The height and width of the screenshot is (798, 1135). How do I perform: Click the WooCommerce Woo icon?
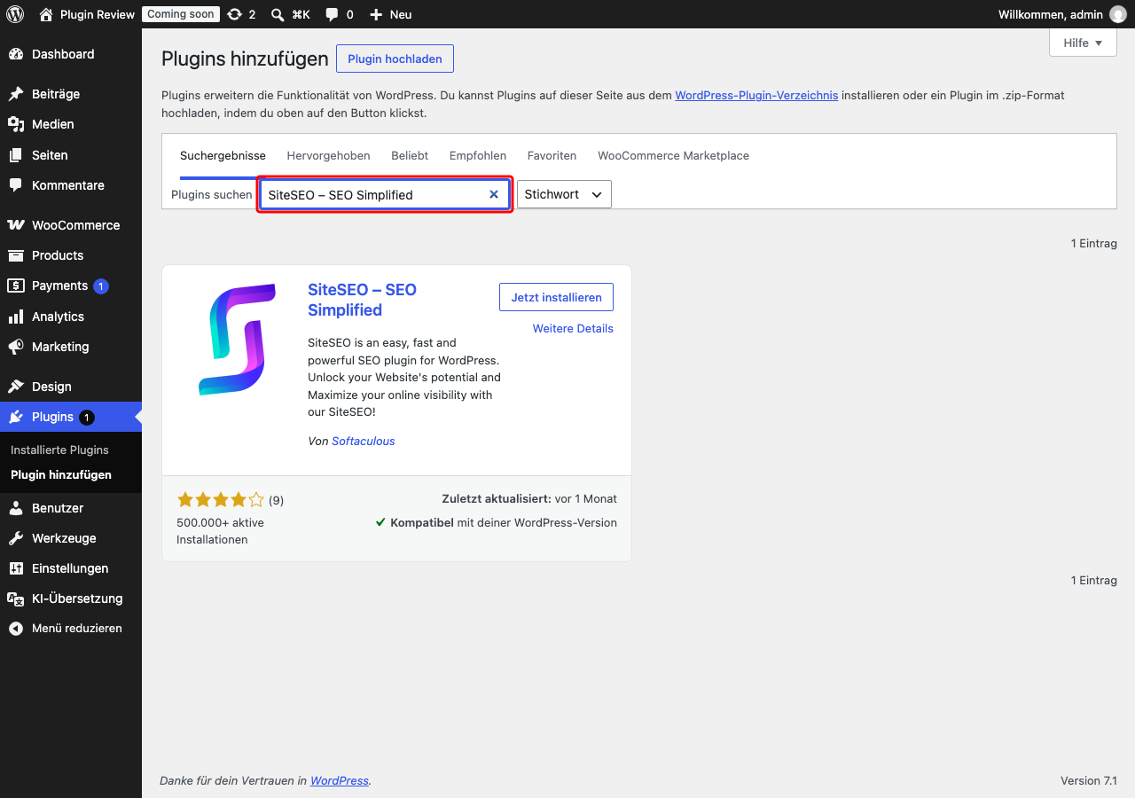(16, 225)
